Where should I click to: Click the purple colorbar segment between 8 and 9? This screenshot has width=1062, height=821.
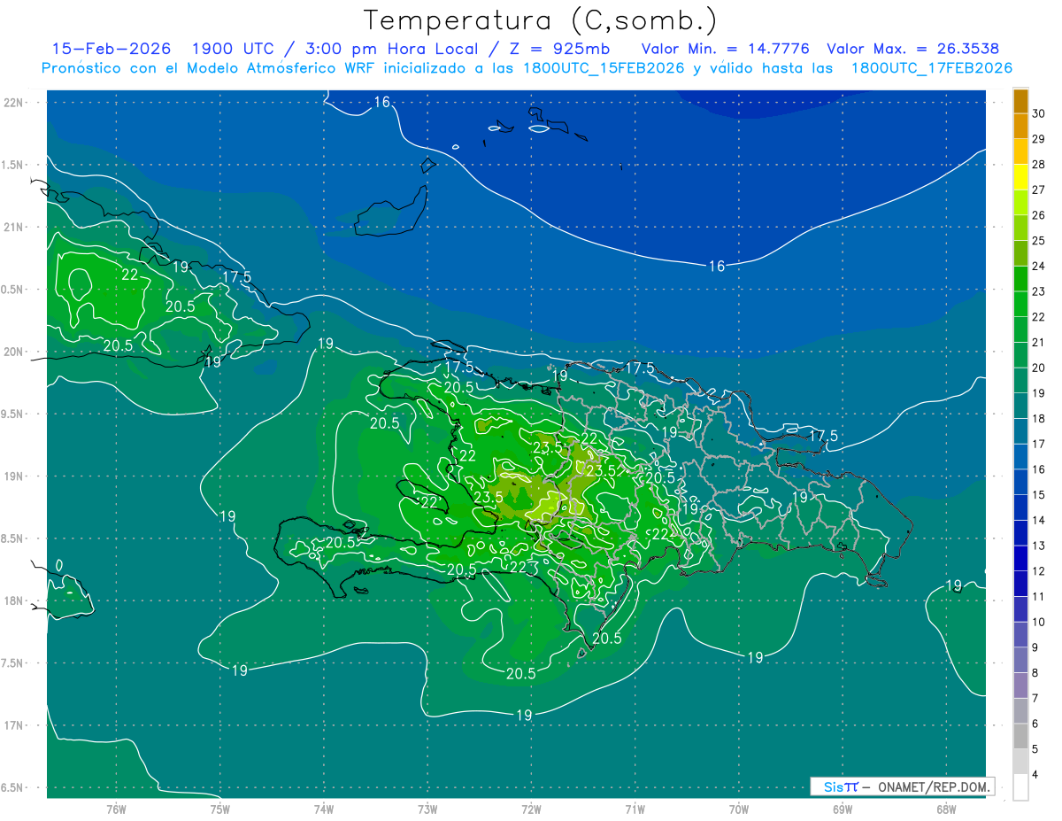1020,660
